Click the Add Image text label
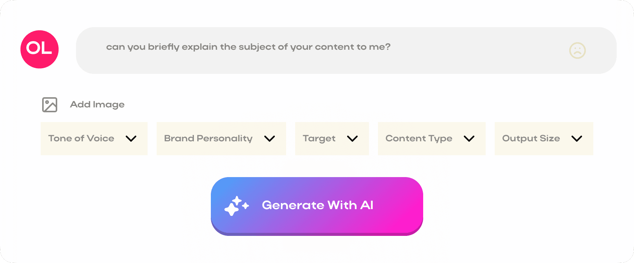634x263 pixels. 97,105
